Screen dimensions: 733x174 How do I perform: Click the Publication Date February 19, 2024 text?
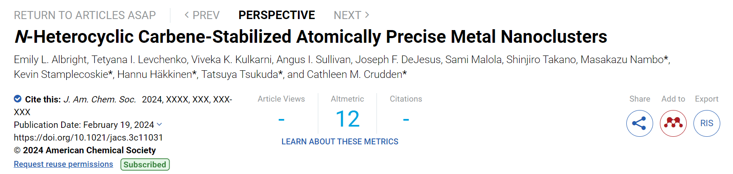84,124
